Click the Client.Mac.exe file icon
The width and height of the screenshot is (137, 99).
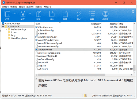37,27
